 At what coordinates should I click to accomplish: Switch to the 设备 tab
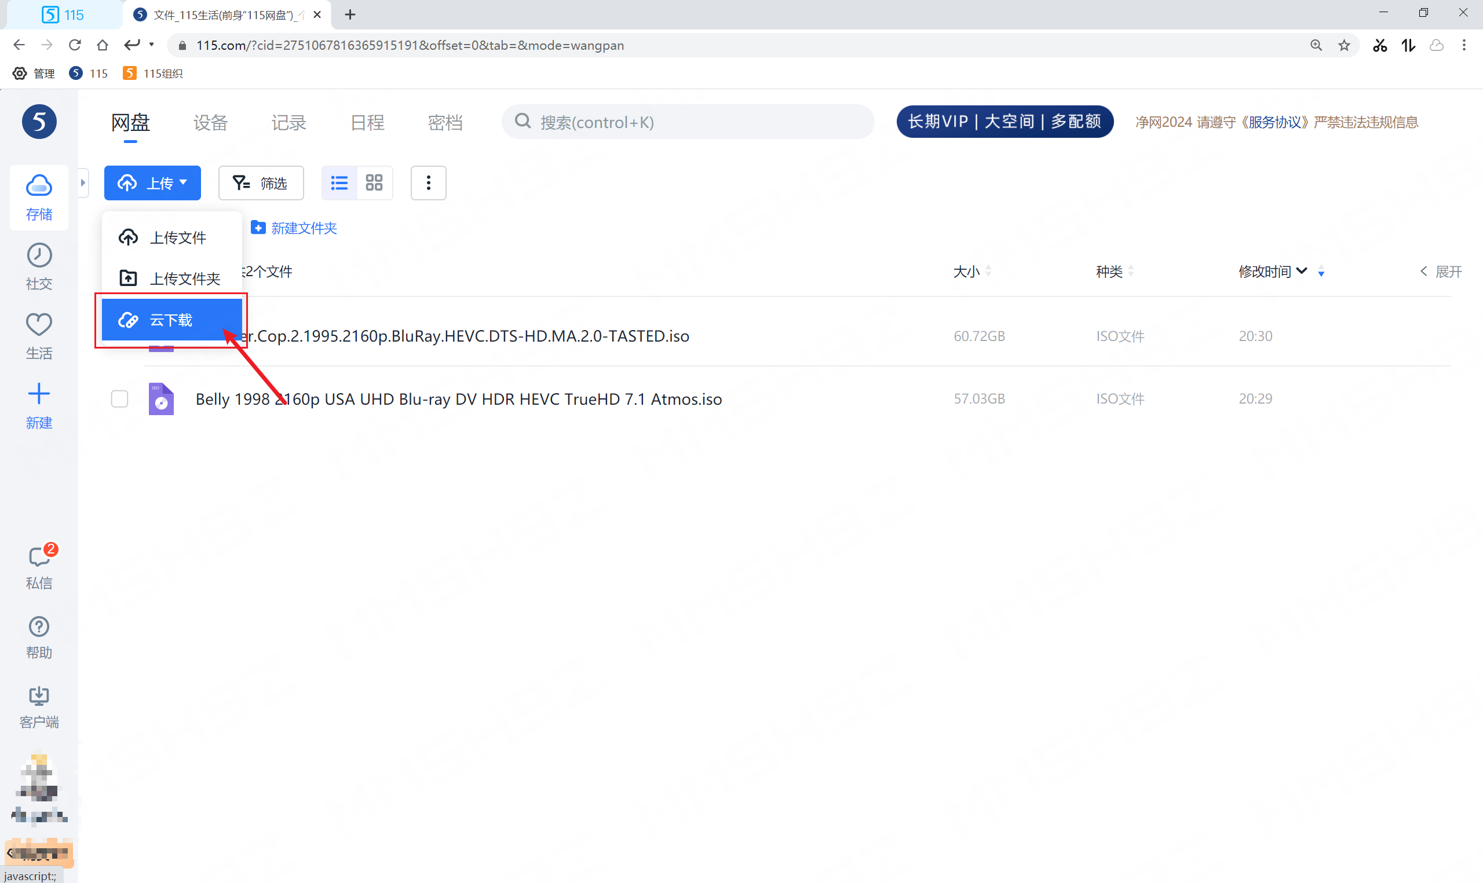[211, 123]
